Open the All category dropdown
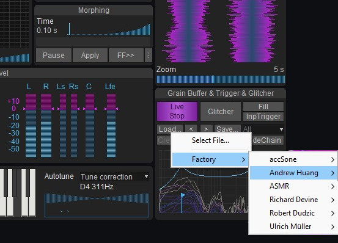The image size is (338, 243). [x=263, y=129]
